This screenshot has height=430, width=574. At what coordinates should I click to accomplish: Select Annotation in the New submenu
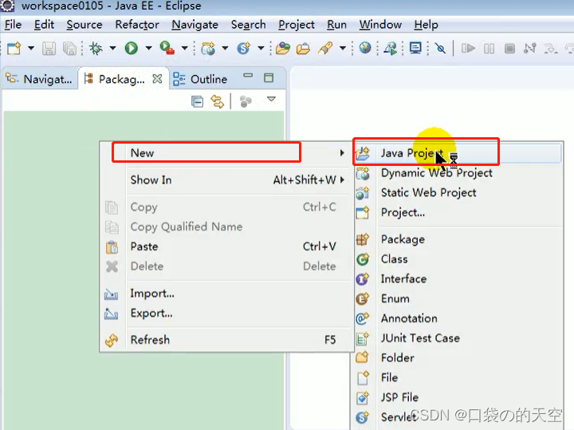[x=458, y=318]
